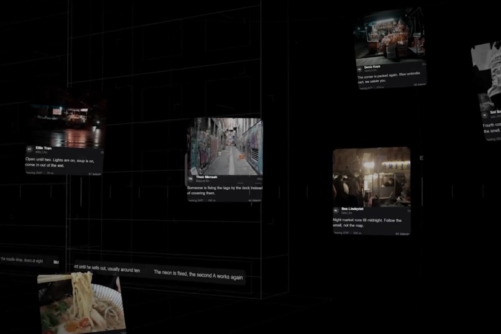Select text "Night market runs till midnight"

356,220
